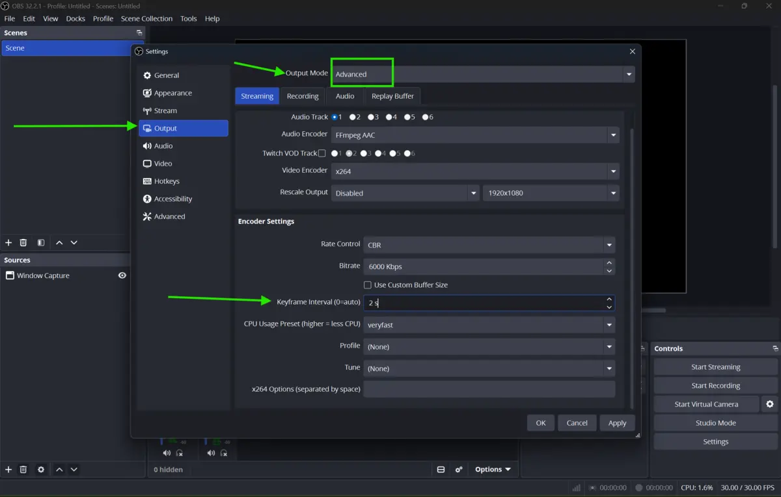Viewport: 781px width, 497px height.
Task: Open the Tools menu
Action: (x=189, y=18)
